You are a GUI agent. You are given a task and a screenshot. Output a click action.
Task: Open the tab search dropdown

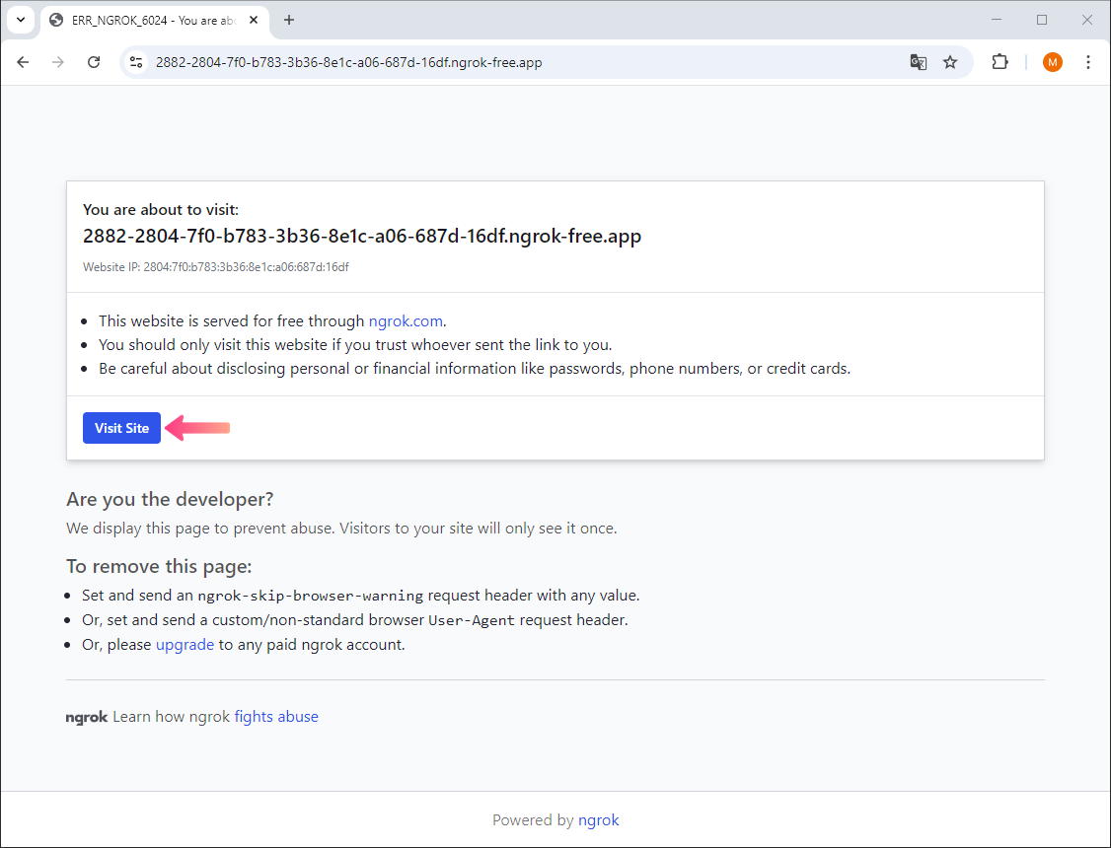pyautogui.click(x=22, y=20)
